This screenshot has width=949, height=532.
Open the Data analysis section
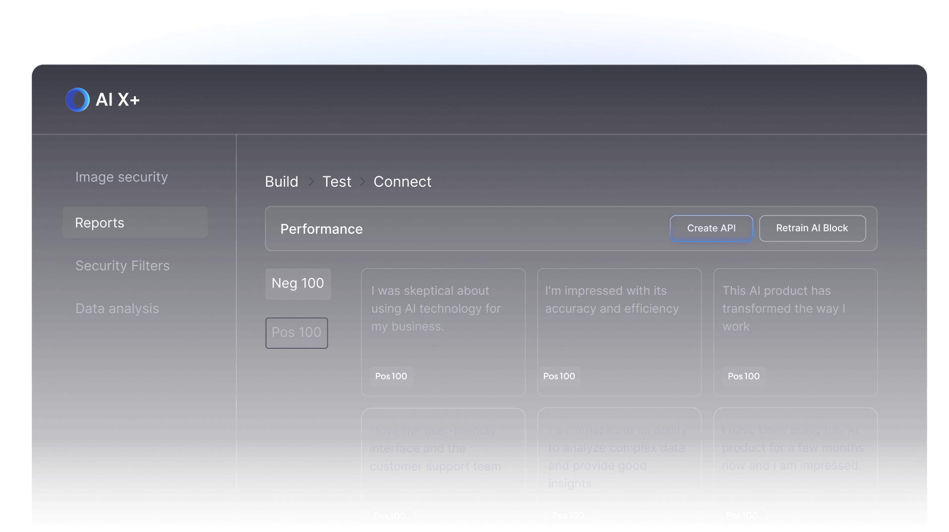point(117,308)
